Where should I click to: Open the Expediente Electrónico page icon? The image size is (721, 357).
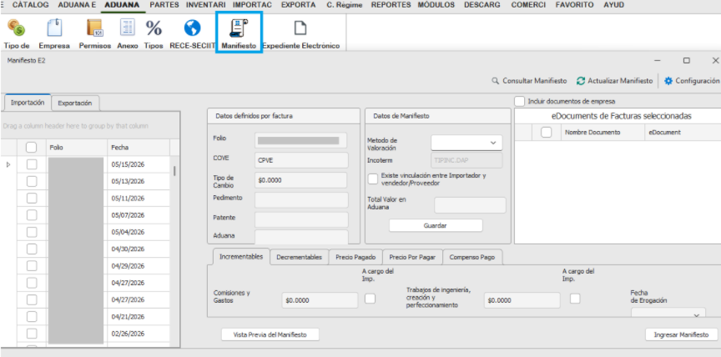(300, 28)
